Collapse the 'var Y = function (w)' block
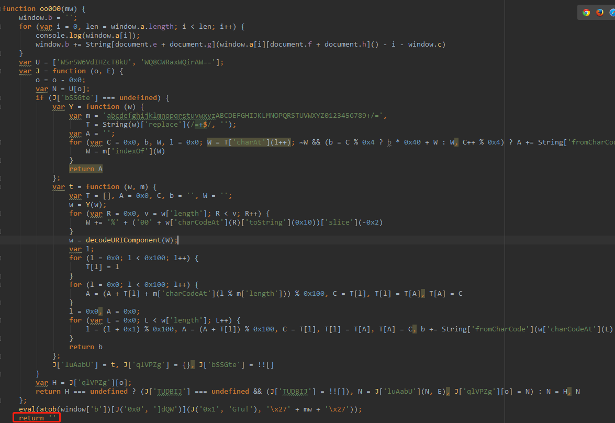 click(x=2, y=107)
